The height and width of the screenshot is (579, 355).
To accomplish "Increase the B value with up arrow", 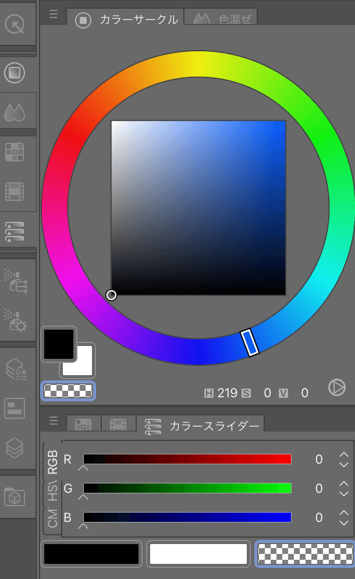I will pyautogui.click(x=344, y=513).
